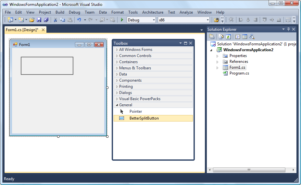Click the rectangular control on Form1
The width and height of the screenshot is (301, 185).
(47, 66)
